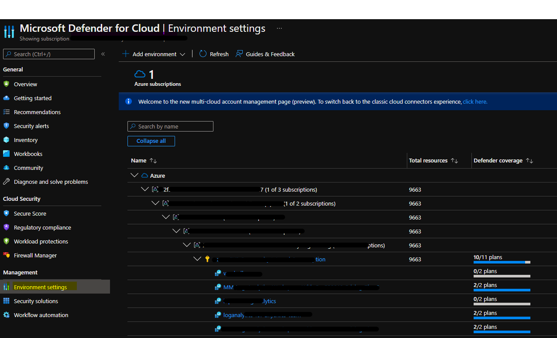
Task: Collapse the Azure root tree node
Action: pyautogui.click(x=134, y=175)
